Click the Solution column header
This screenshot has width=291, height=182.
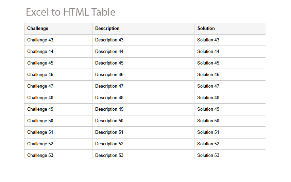(x=230, y=29)
